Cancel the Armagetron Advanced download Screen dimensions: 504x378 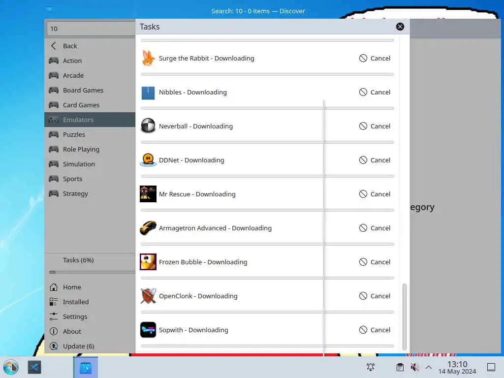point(375,228)
